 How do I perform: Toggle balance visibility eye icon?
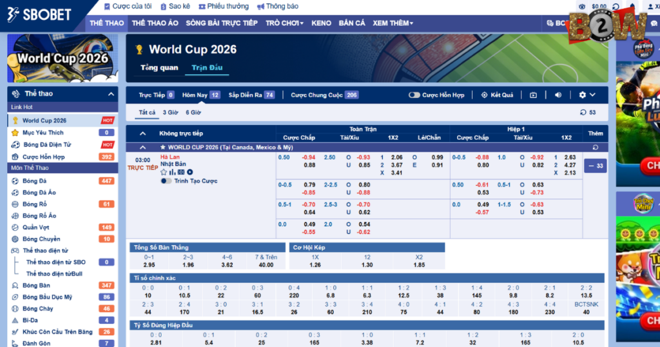582,6
